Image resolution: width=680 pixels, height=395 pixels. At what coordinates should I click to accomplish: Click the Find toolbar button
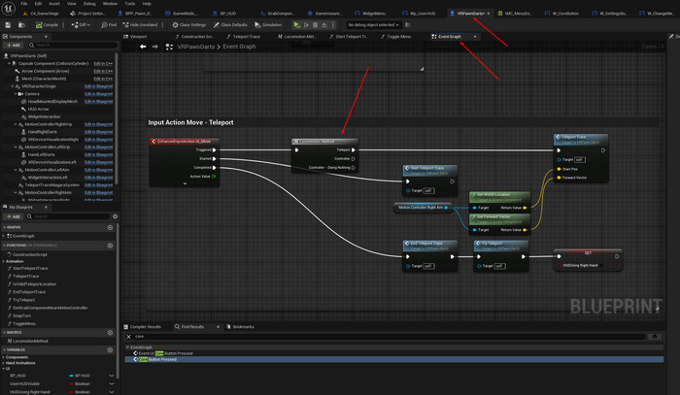click(109, 24)
